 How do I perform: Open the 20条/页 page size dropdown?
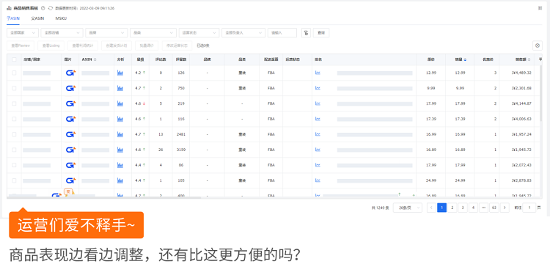pyautogui.click(x=408, y=208)
